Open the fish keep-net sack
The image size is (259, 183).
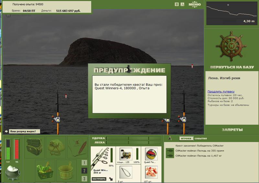click(56, 147)
